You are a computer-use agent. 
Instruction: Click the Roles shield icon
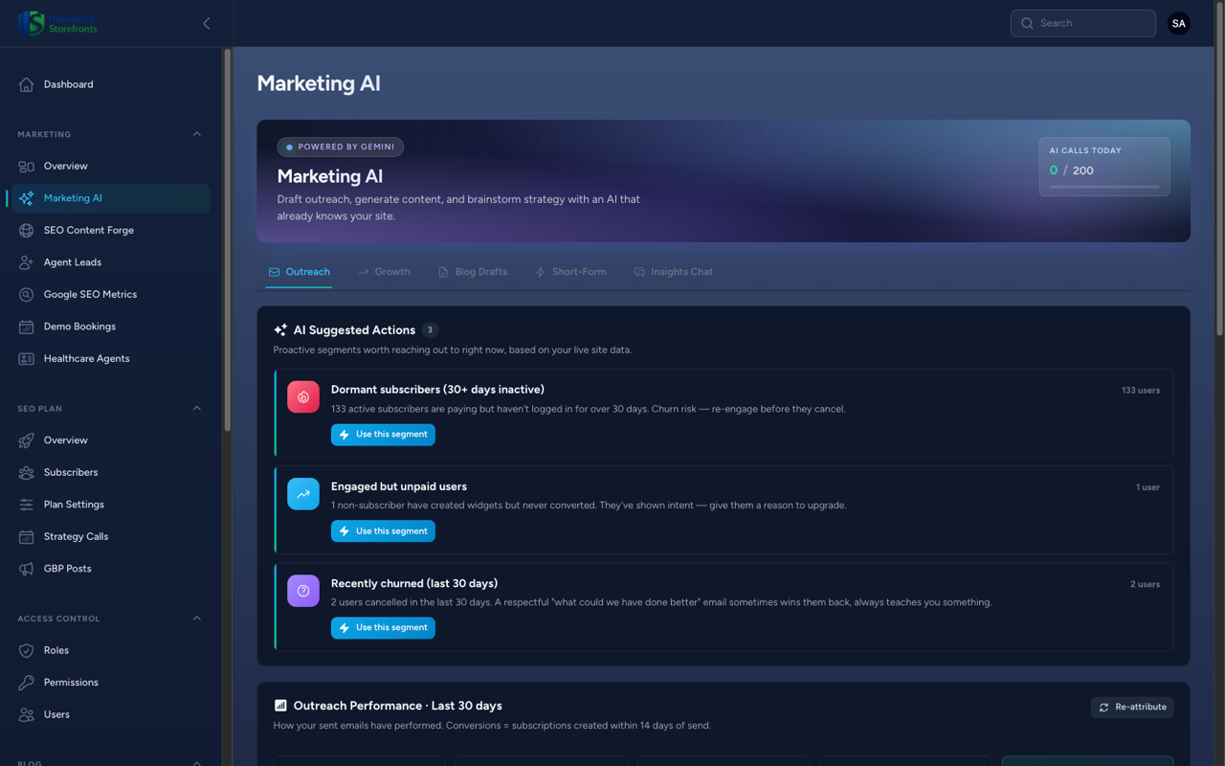click(x=26, y=651)
